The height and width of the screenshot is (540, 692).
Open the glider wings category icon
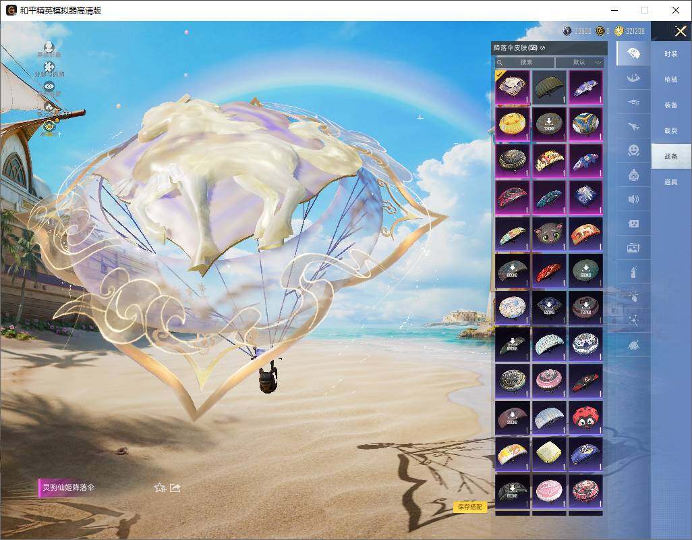tap(633, 78)
